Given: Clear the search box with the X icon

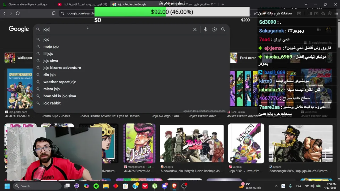Looking at the screenshot, I should click(195, 29).
